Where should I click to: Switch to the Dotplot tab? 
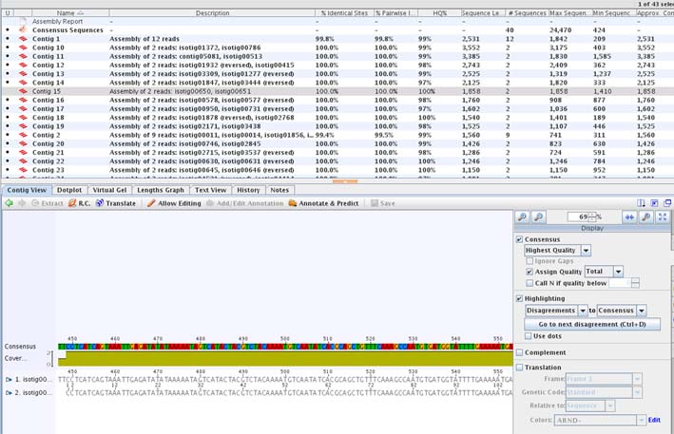[69, 190]
